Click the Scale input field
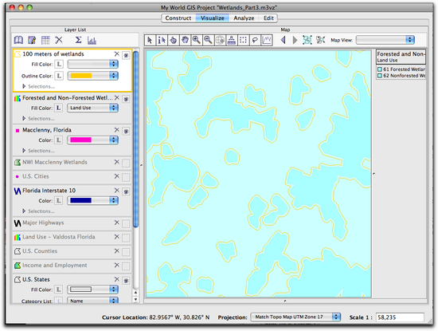The image size is (438, 331). [x=400, y=317]
